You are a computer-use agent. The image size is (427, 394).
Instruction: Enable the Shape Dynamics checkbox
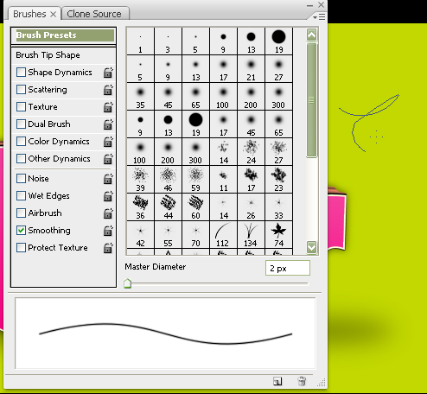pos(21,72)
